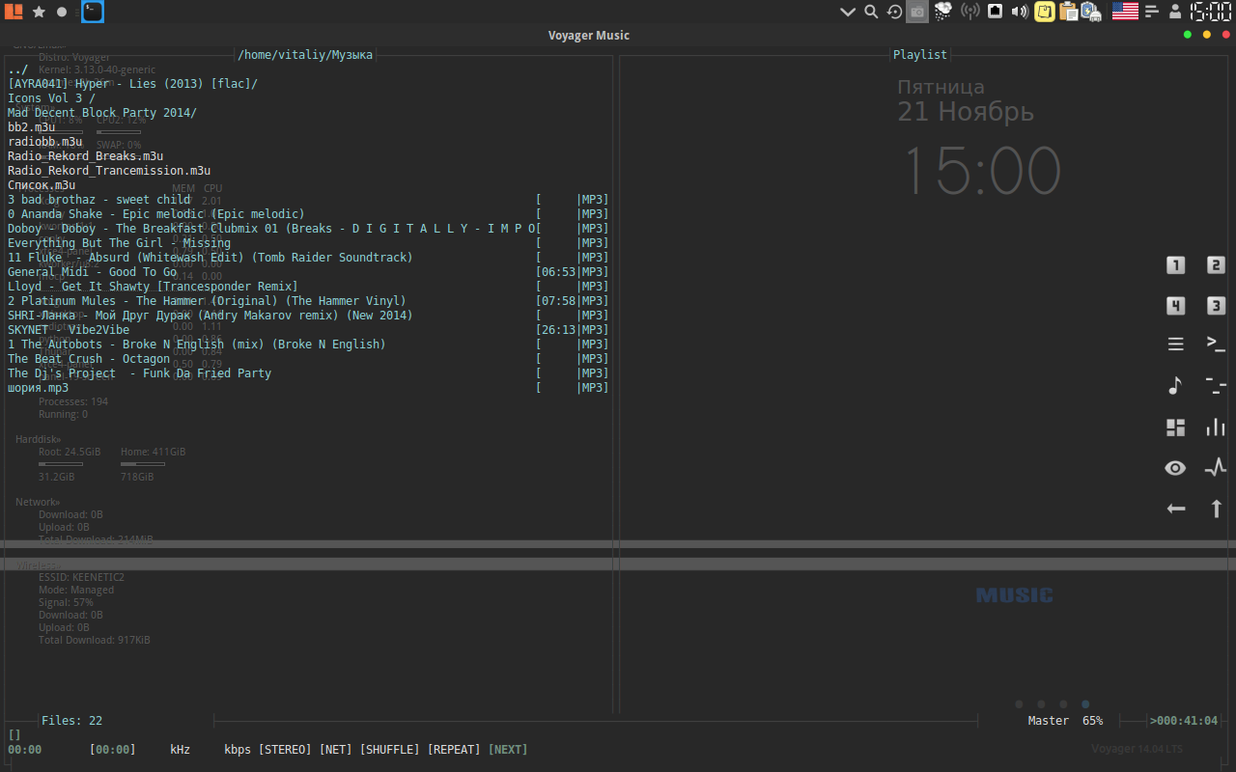Open the Mad Decent Block Party 2014 folder
This screenshot has width=1236, height=772.
point(101,113)
